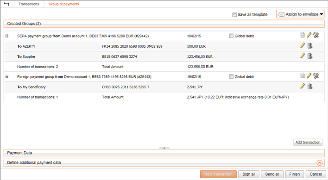
Task: Open the Assign to envelope dropdown
Action: (300, 14)
